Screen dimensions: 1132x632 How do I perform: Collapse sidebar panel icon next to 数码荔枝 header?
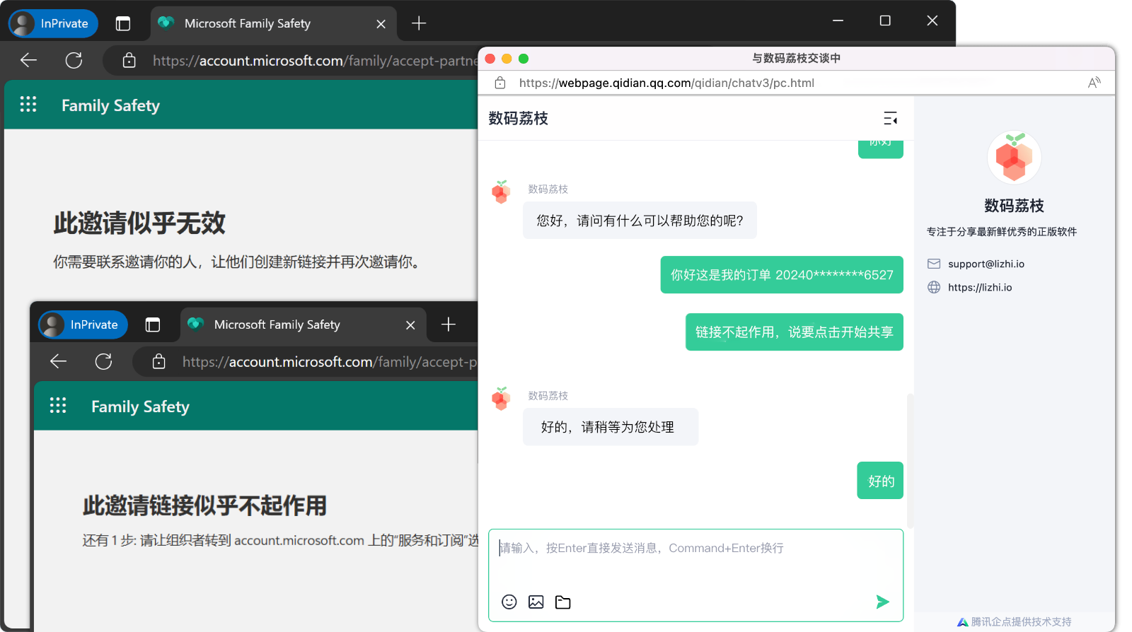[891, 118]
